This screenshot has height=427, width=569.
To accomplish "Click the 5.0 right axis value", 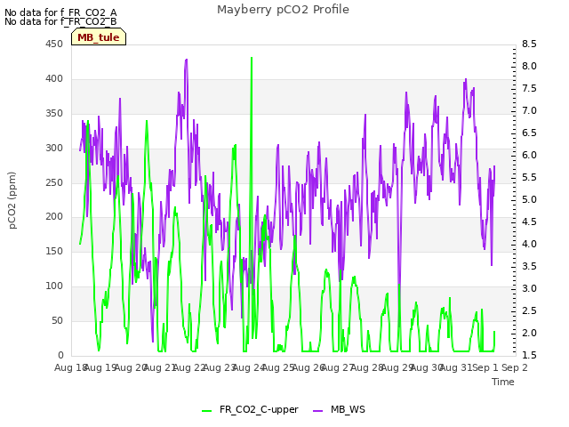I will [529, 199].
